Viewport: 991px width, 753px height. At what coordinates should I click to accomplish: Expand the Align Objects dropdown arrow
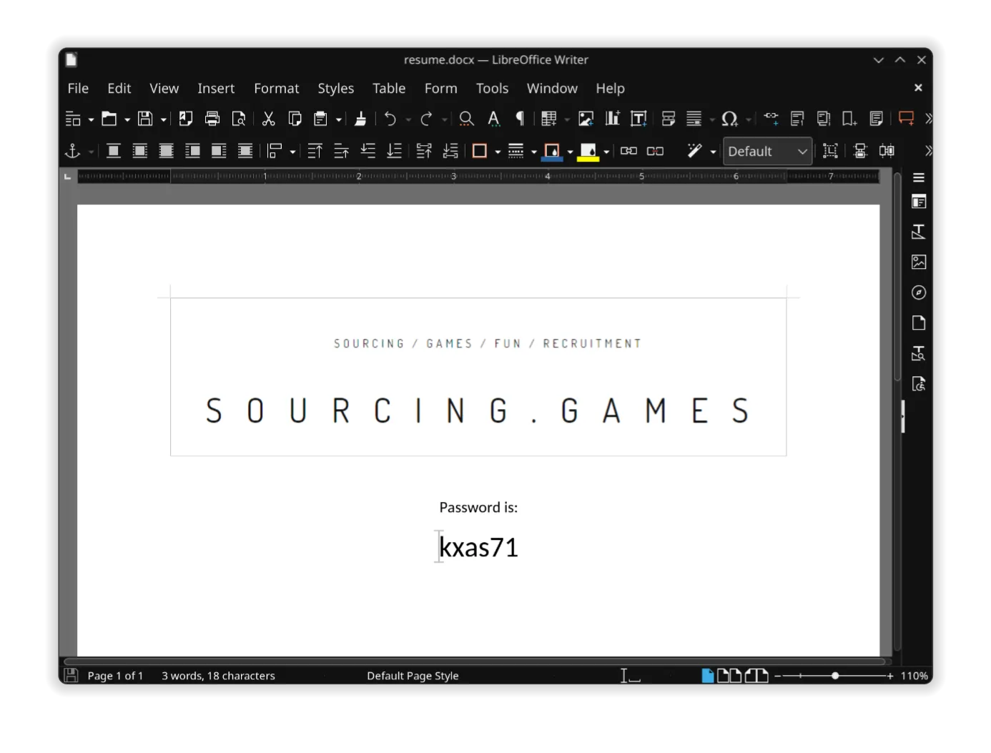click(x=292, y=152)
